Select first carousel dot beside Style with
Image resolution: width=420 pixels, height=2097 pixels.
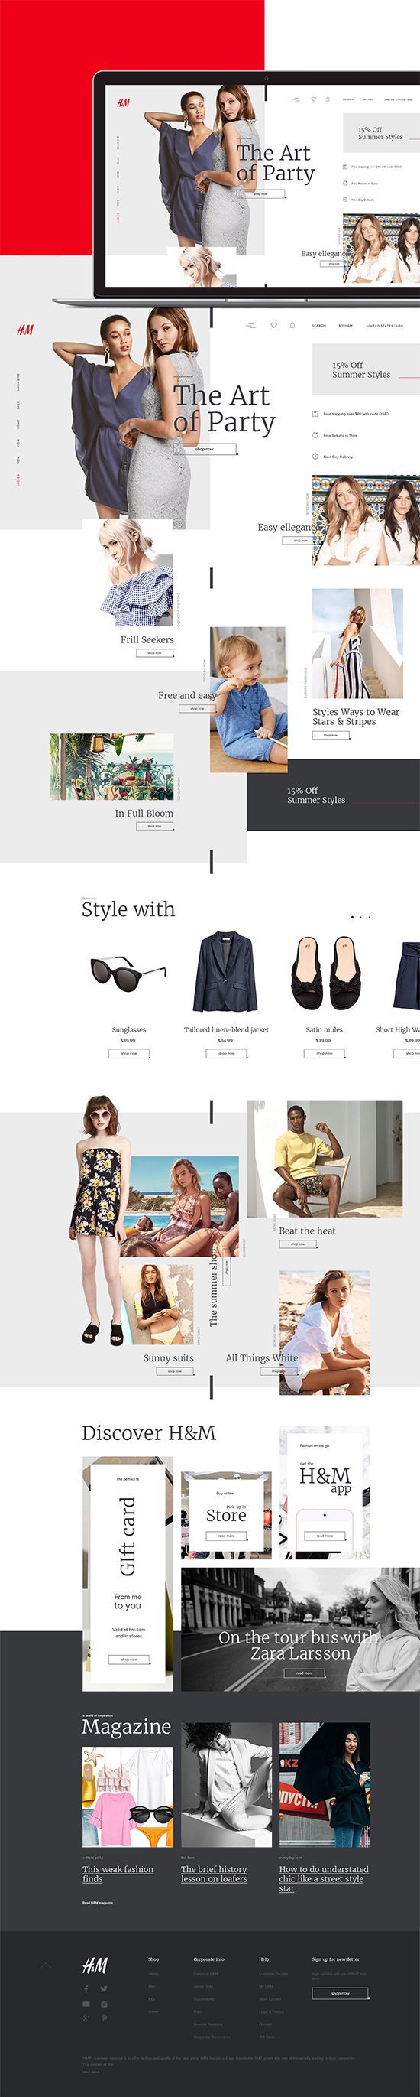[352, 917]
